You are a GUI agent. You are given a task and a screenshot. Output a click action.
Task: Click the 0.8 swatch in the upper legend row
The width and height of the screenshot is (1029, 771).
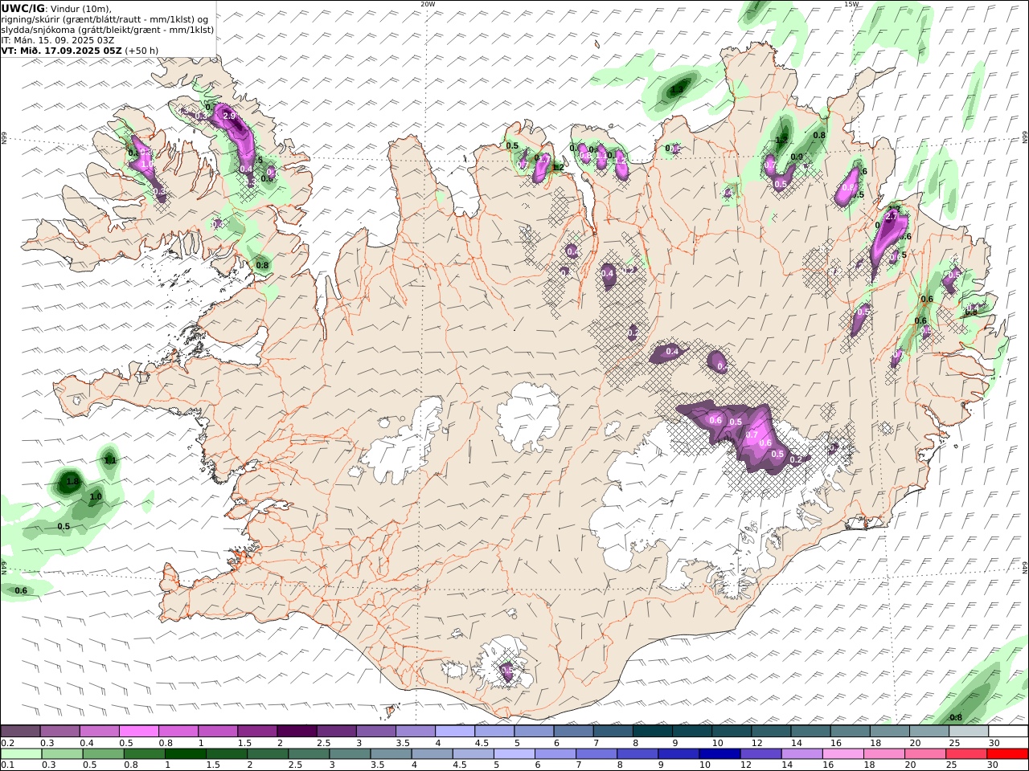tap(178, 731)
